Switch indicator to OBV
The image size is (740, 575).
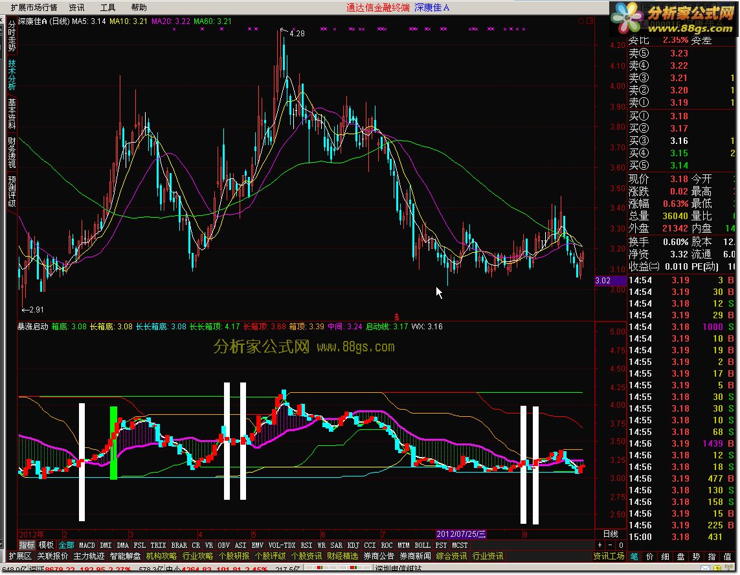point(224,545)
